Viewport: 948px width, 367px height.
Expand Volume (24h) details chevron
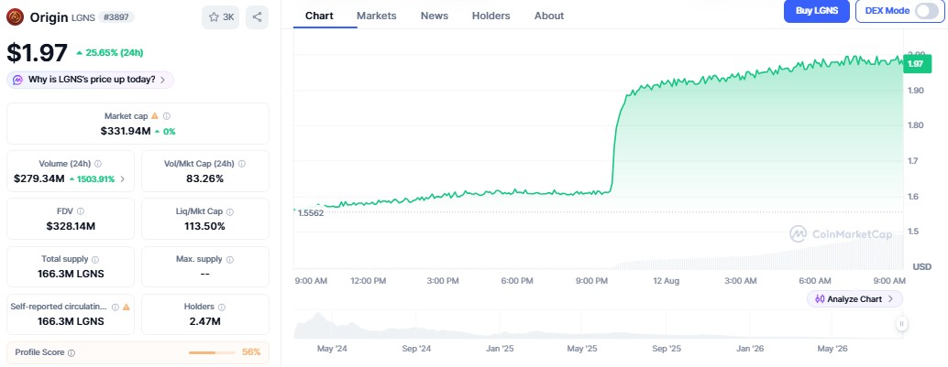coord(123,178)
